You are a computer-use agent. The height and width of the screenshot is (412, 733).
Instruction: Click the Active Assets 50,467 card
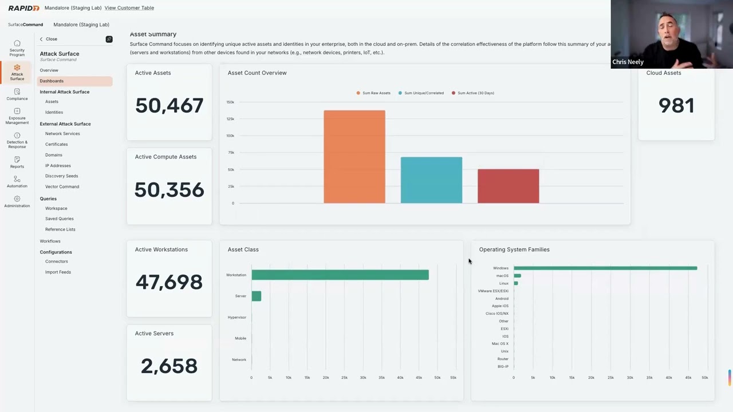169,101
